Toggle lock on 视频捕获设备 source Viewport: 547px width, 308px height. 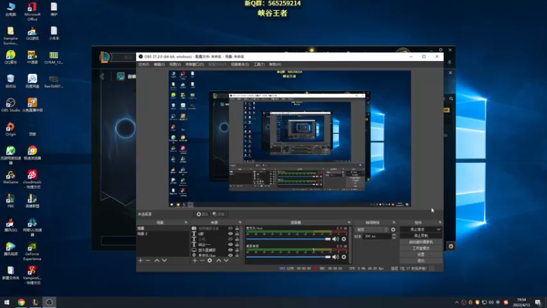(x=237, y=229)
